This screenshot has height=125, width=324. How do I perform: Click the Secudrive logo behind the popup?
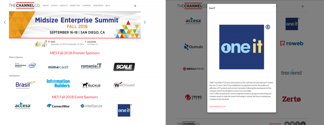[x=193, y=69]
